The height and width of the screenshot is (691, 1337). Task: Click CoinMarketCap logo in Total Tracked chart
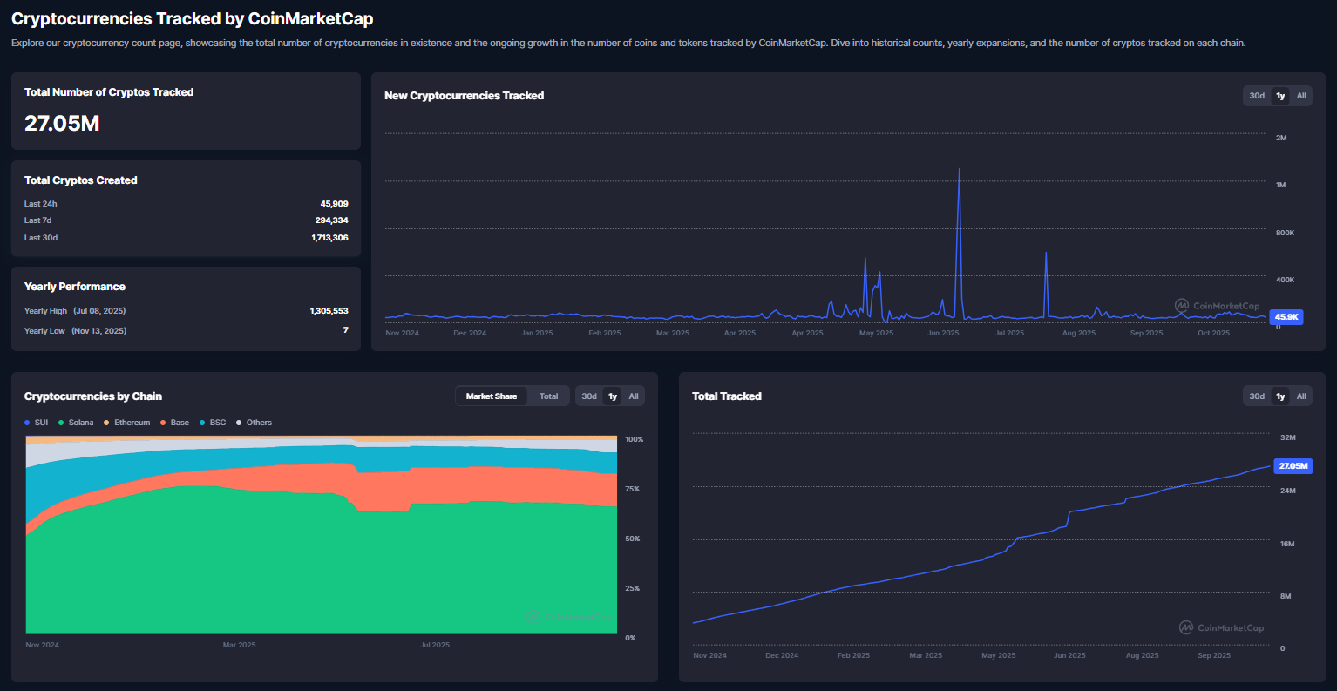(1221, 627)
